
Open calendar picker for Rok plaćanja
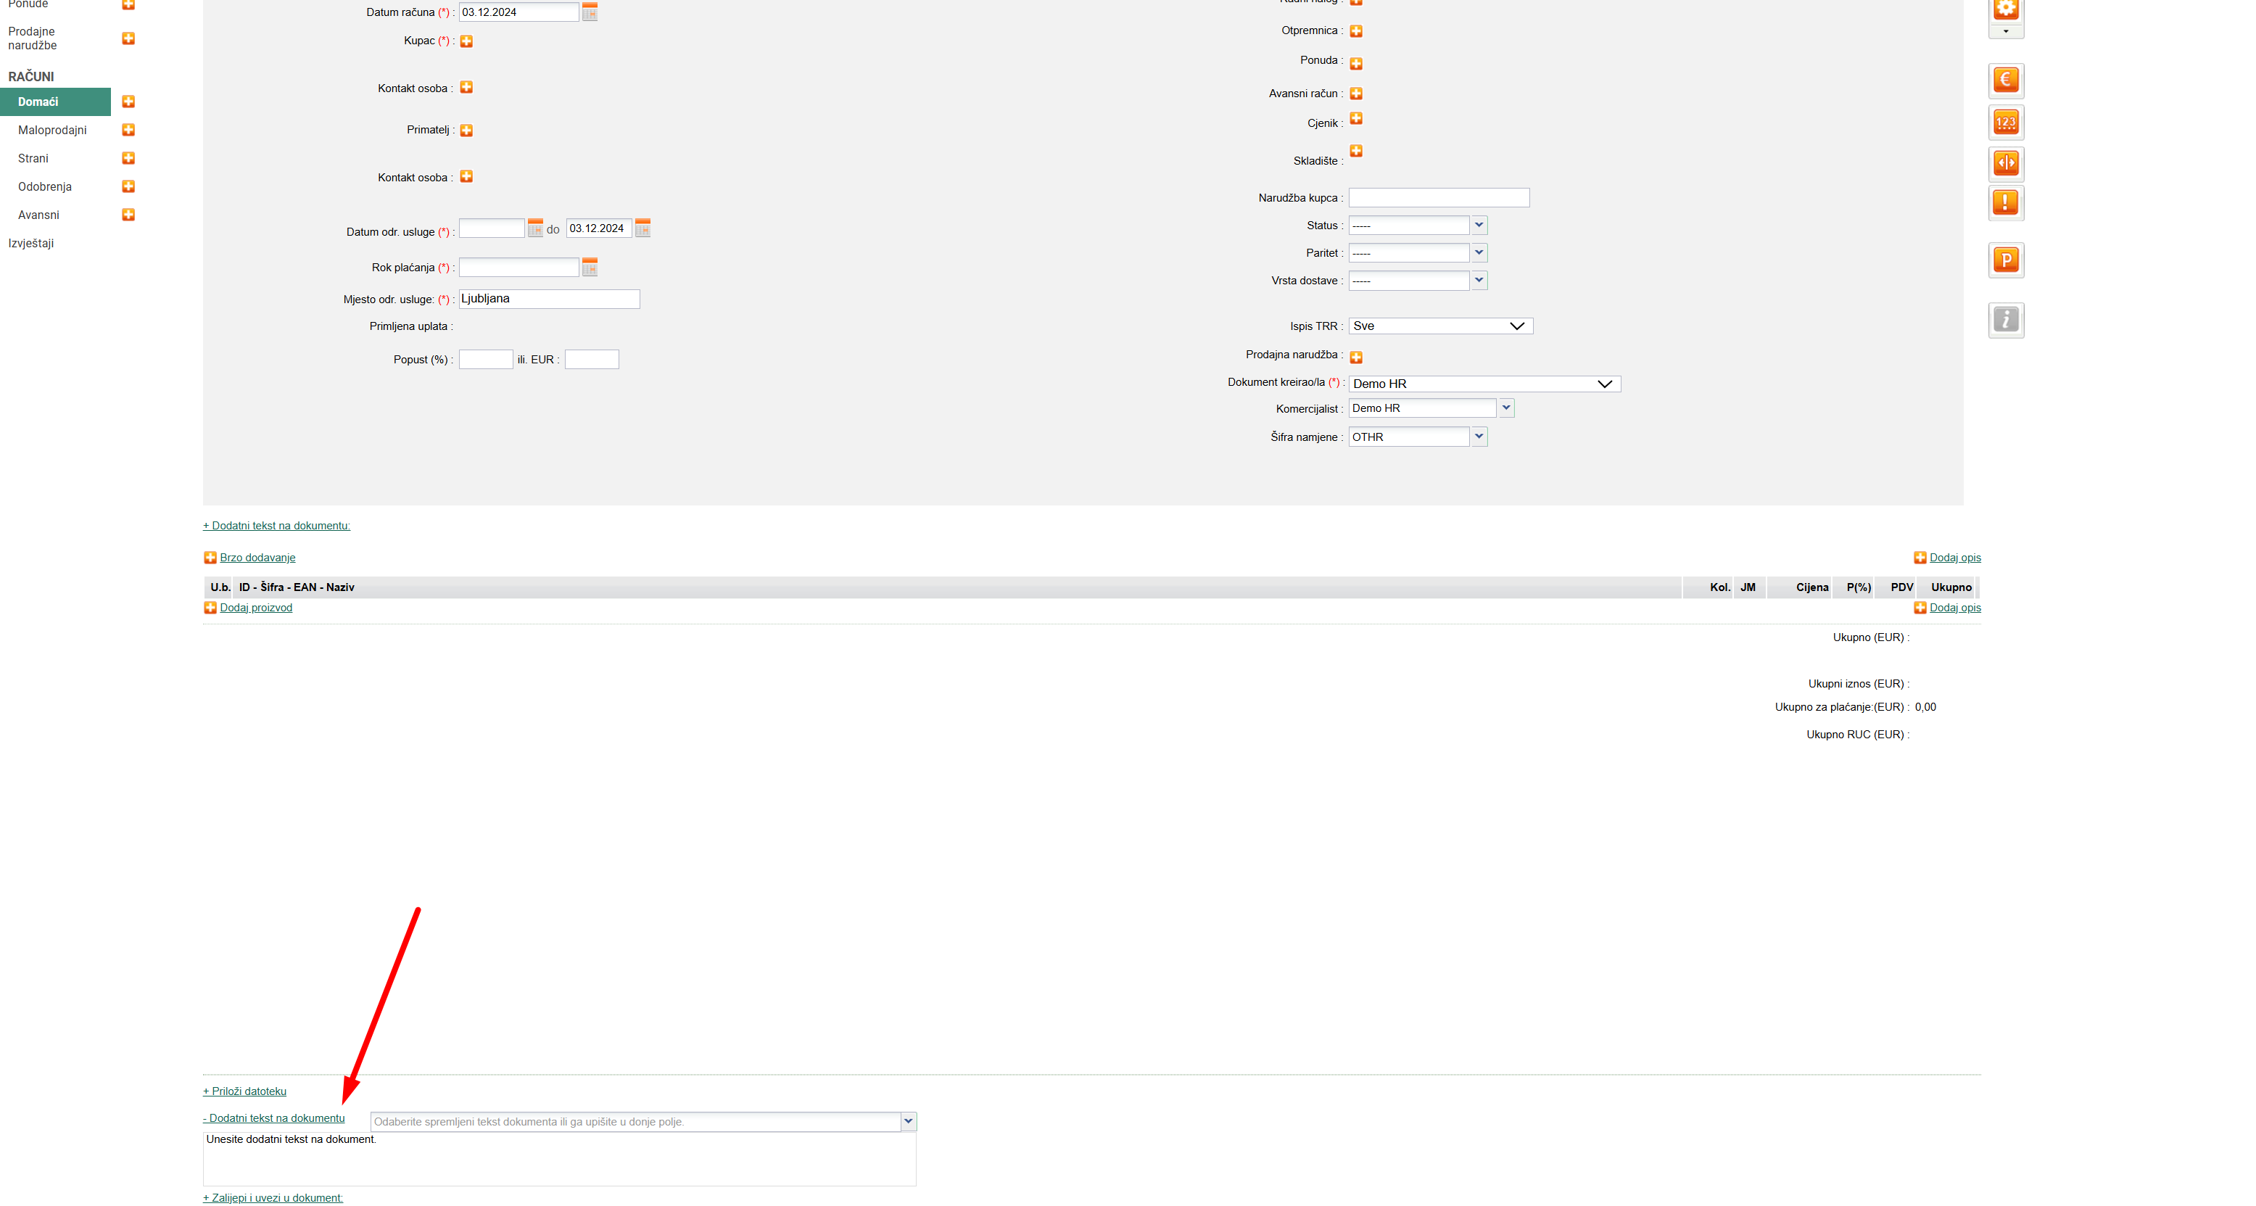[x=590, y=267]
